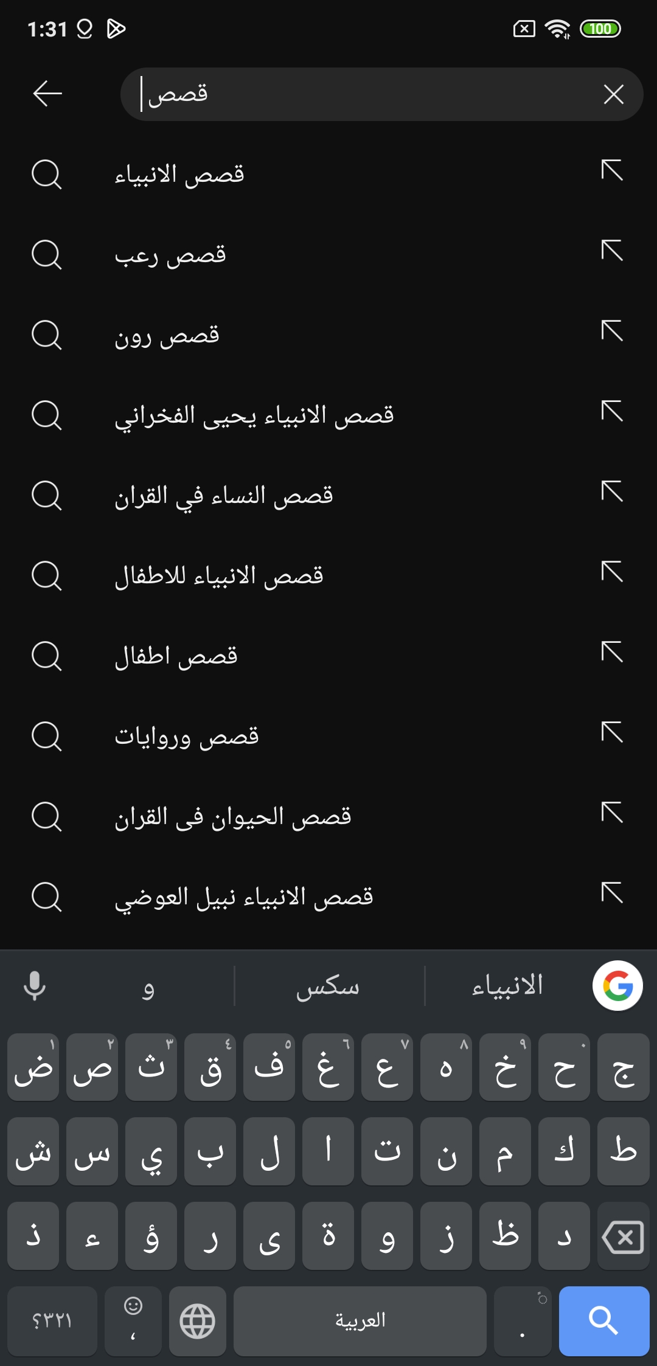Screen dimensions: 657x1366
Task: Tap the back arrow icon
Action: [47, 94]
